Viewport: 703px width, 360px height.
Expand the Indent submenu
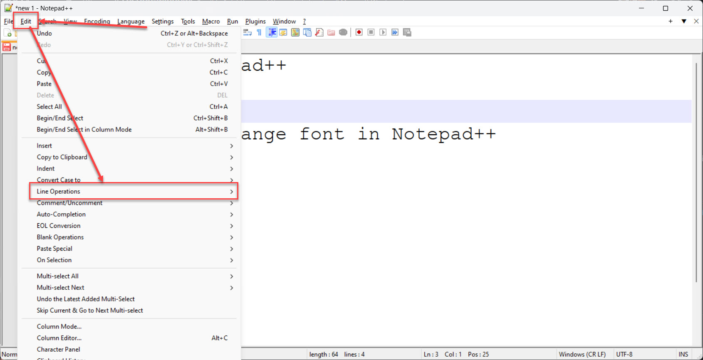click(129, 168)
